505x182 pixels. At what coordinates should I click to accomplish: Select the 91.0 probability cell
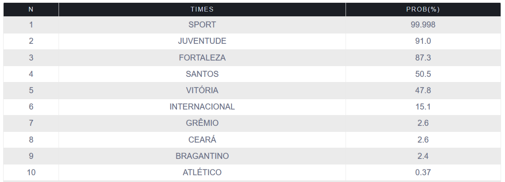coord(423,41)
